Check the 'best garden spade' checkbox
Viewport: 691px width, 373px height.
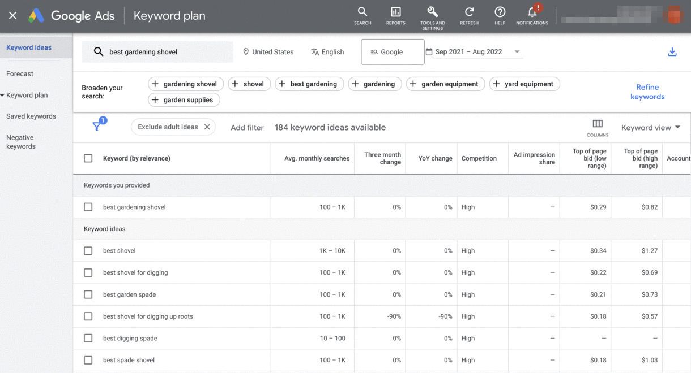tap(88, 294)
